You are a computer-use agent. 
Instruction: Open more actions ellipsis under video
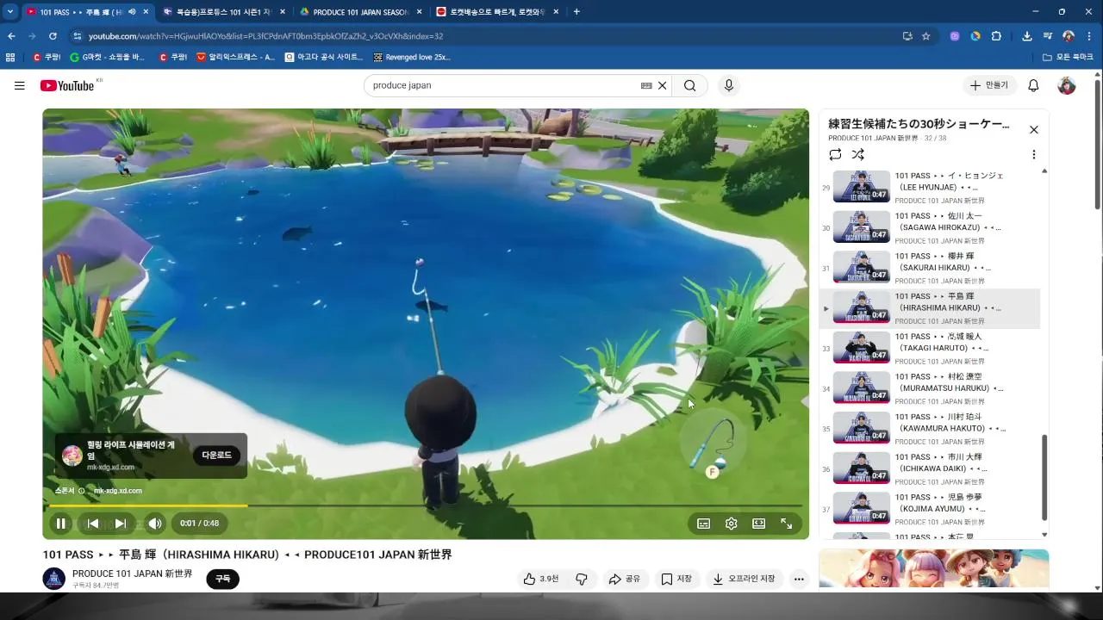tap(800, 580)
